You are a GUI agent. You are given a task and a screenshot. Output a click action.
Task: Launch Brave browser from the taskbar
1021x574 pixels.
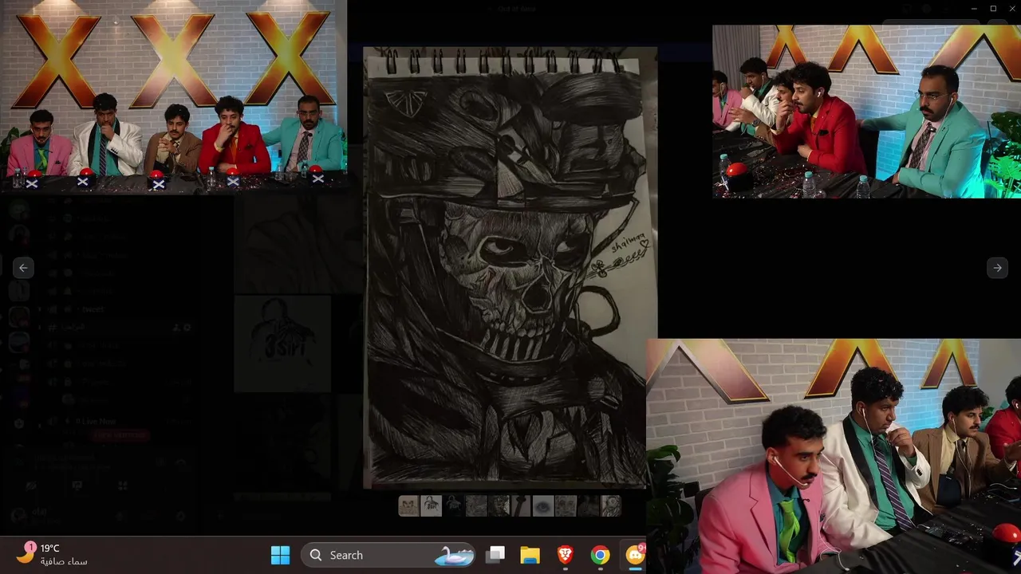pyautogui.click(x=566, y=555)
